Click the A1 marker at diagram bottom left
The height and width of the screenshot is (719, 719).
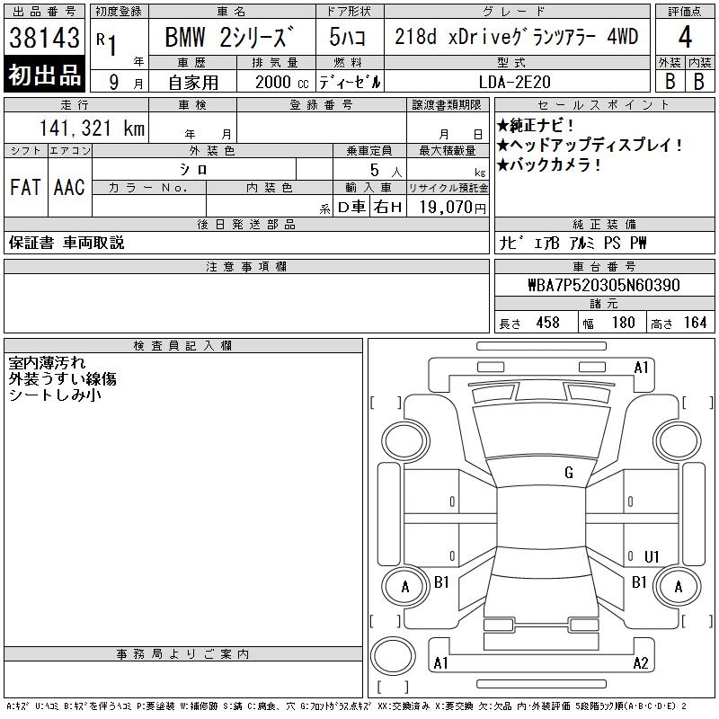[x=441, y=663]
